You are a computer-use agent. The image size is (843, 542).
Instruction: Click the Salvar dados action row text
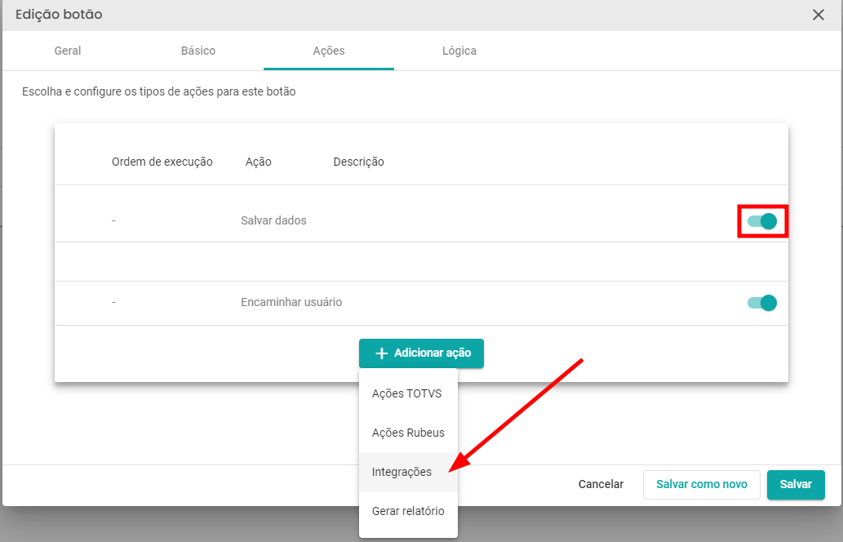pyautogui.click(x=273, y=220)
